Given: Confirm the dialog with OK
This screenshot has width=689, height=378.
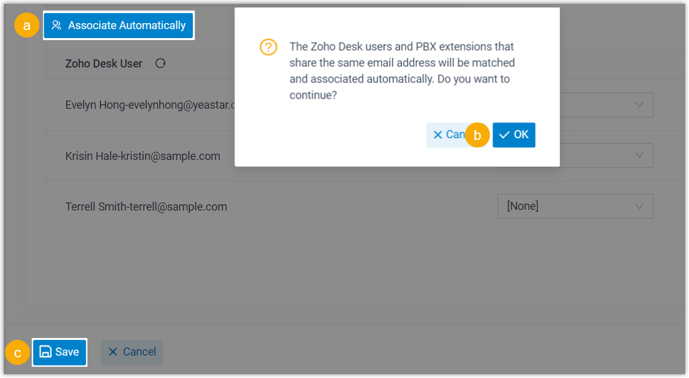Looking at the screenshot, I should point(514,135).
